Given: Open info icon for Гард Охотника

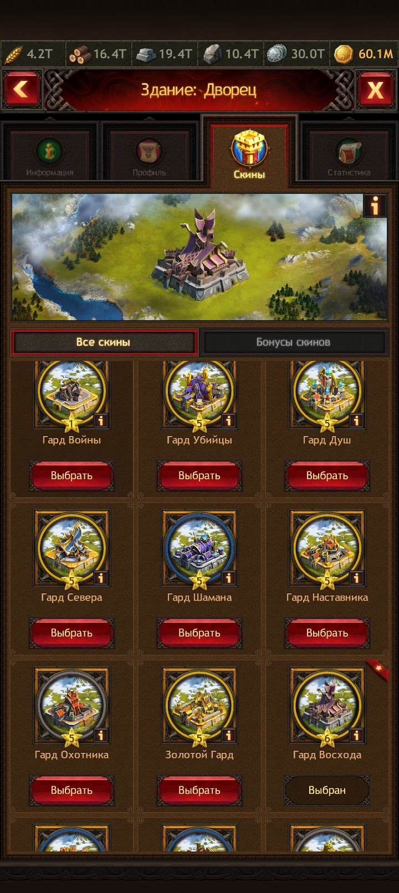Looking at the screenshot, I should tap(100, 735).
